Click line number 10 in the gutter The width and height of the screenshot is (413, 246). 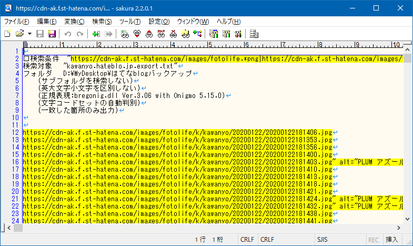[15, 118]
